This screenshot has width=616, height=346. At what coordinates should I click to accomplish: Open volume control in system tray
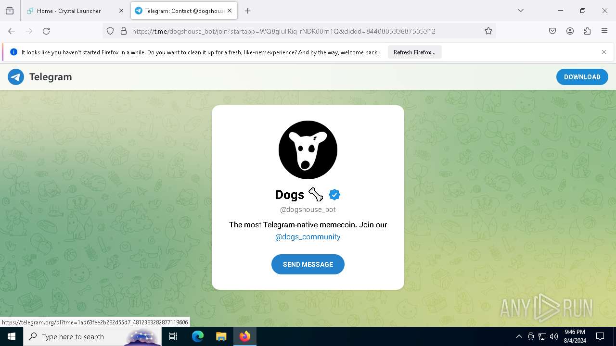click(554, 336)
